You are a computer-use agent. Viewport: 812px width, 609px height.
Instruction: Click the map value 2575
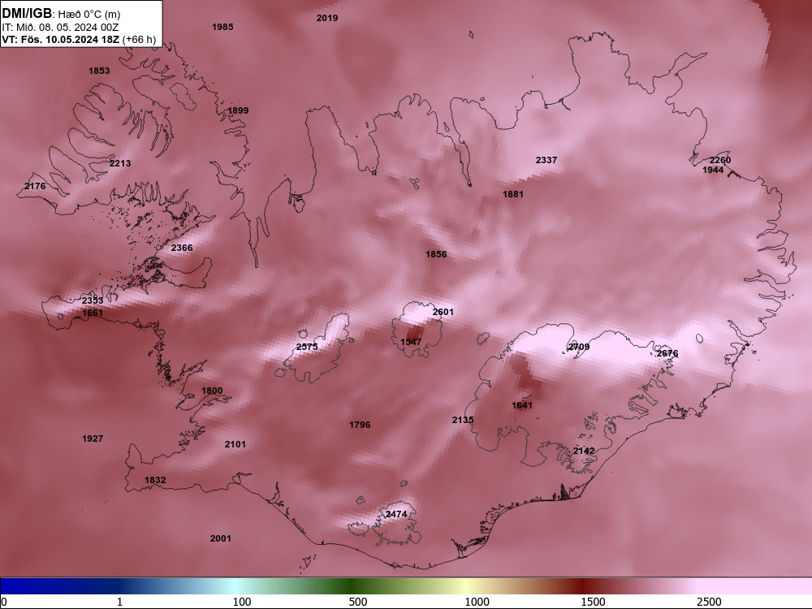(x=307, y=347)
